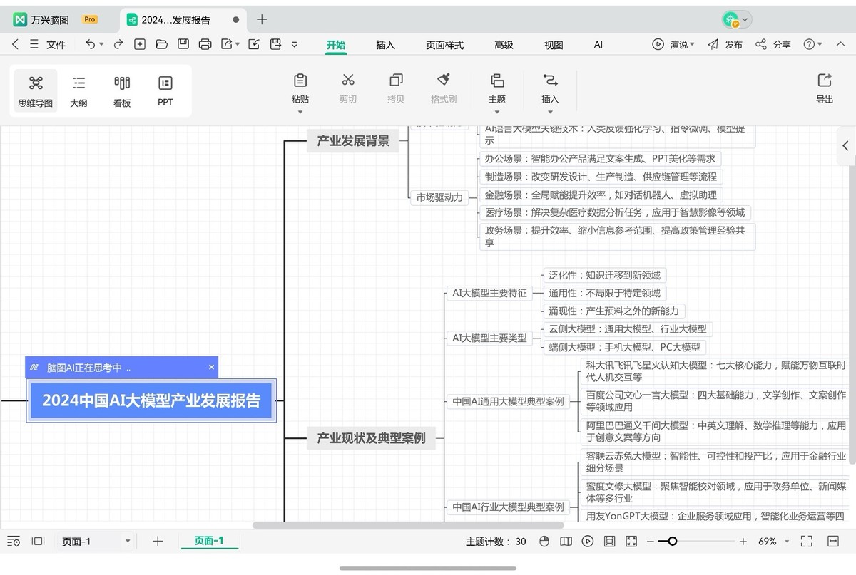856x575 pixels.
Task: Click the export share icon in quick toolbar
Action: [227, 44]
